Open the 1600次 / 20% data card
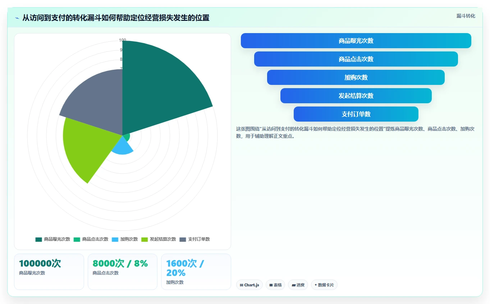The height and width of the screenshot is (304, 490). (x=196, y=272)
